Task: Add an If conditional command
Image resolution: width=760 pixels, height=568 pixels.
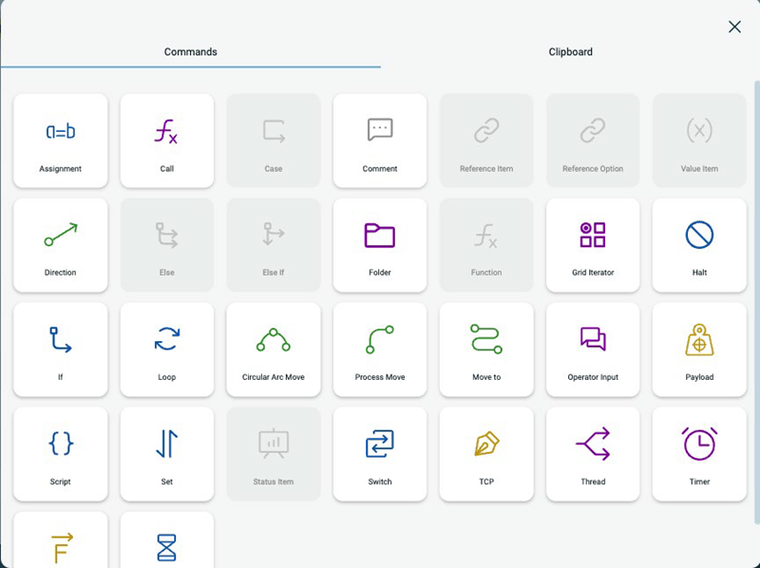Action: [61, 350]
